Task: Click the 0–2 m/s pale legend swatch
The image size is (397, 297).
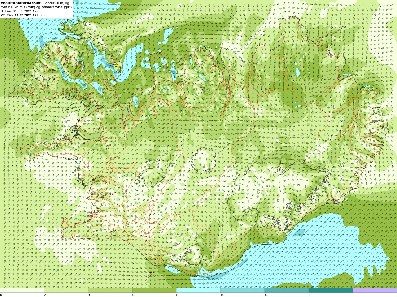Action: pyautogui.click(x=22, y=291)
